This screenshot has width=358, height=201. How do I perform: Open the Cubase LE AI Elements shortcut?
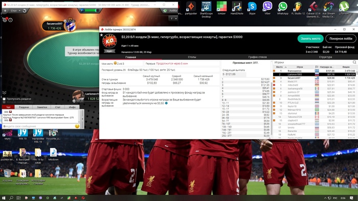[313, 10]
